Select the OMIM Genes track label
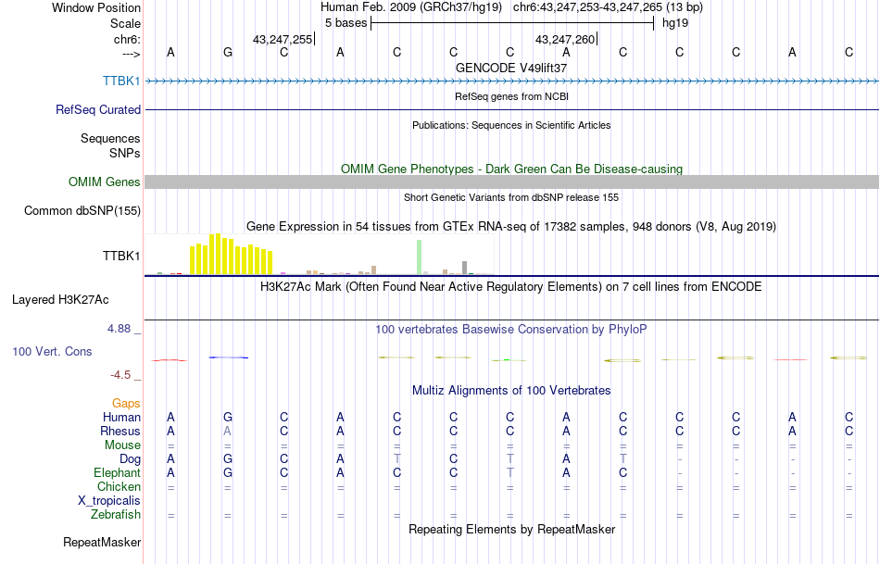Screen dimensions: 880x564 [104, 182]
